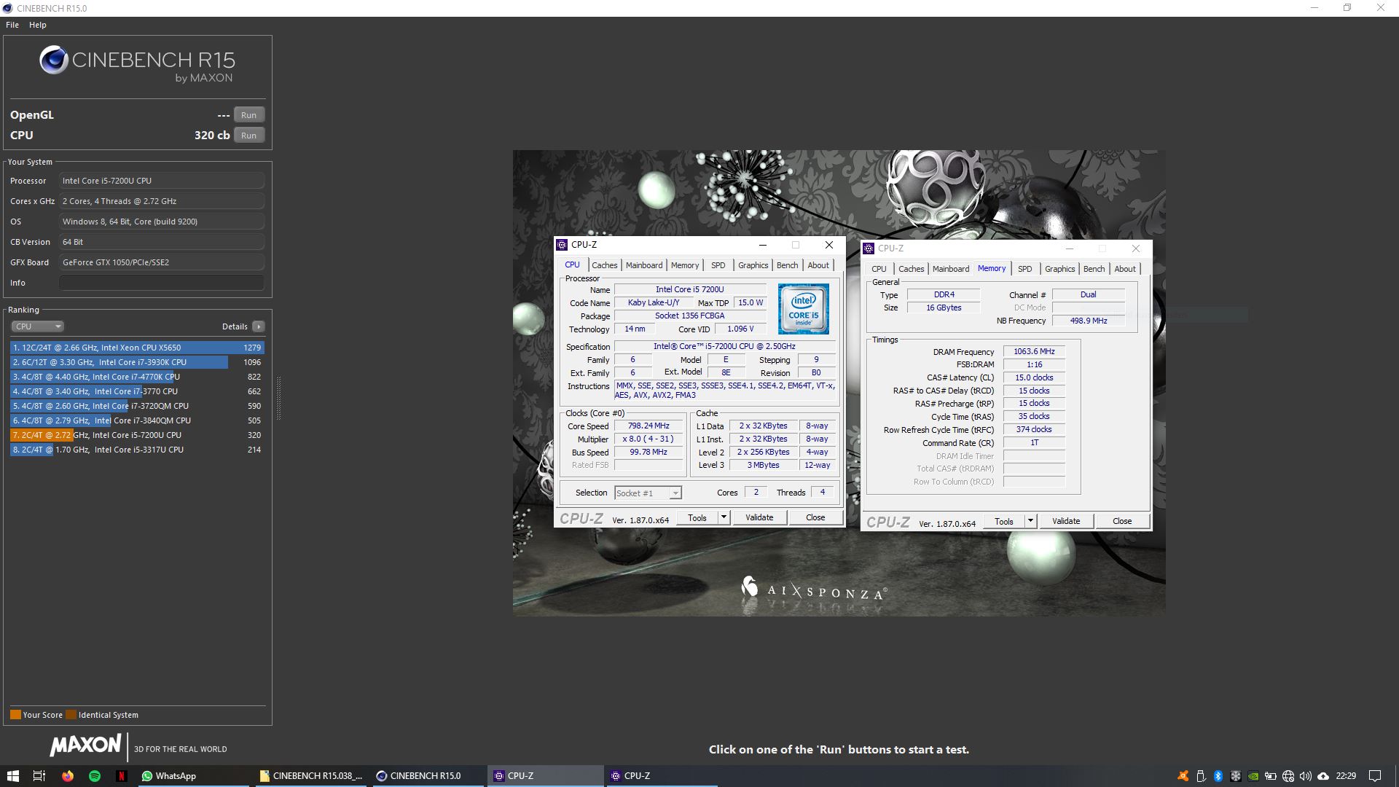Click the battery power tray icon
This screenshot has width=1399, height=787.
[x=1270, y=776]
